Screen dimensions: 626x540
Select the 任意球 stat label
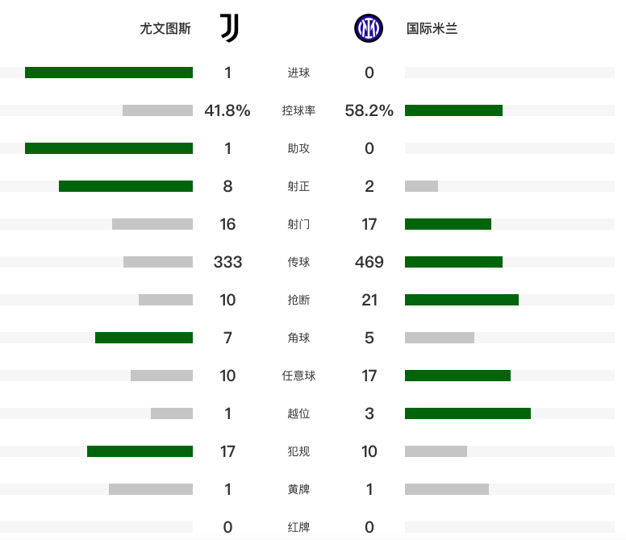click(x=298, y=376)
